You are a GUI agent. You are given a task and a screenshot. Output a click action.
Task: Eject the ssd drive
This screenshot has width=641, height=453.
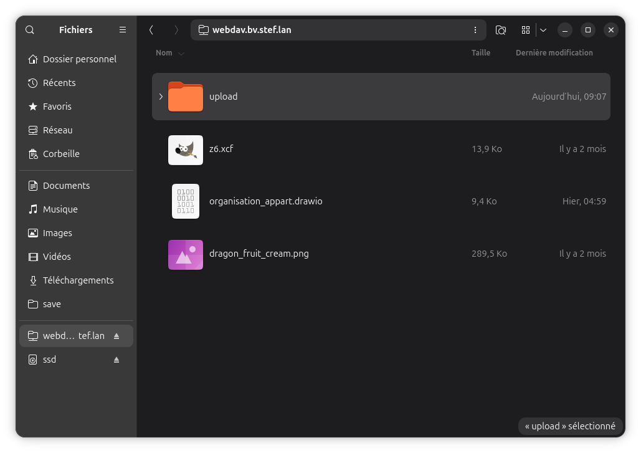click(116, 360)
